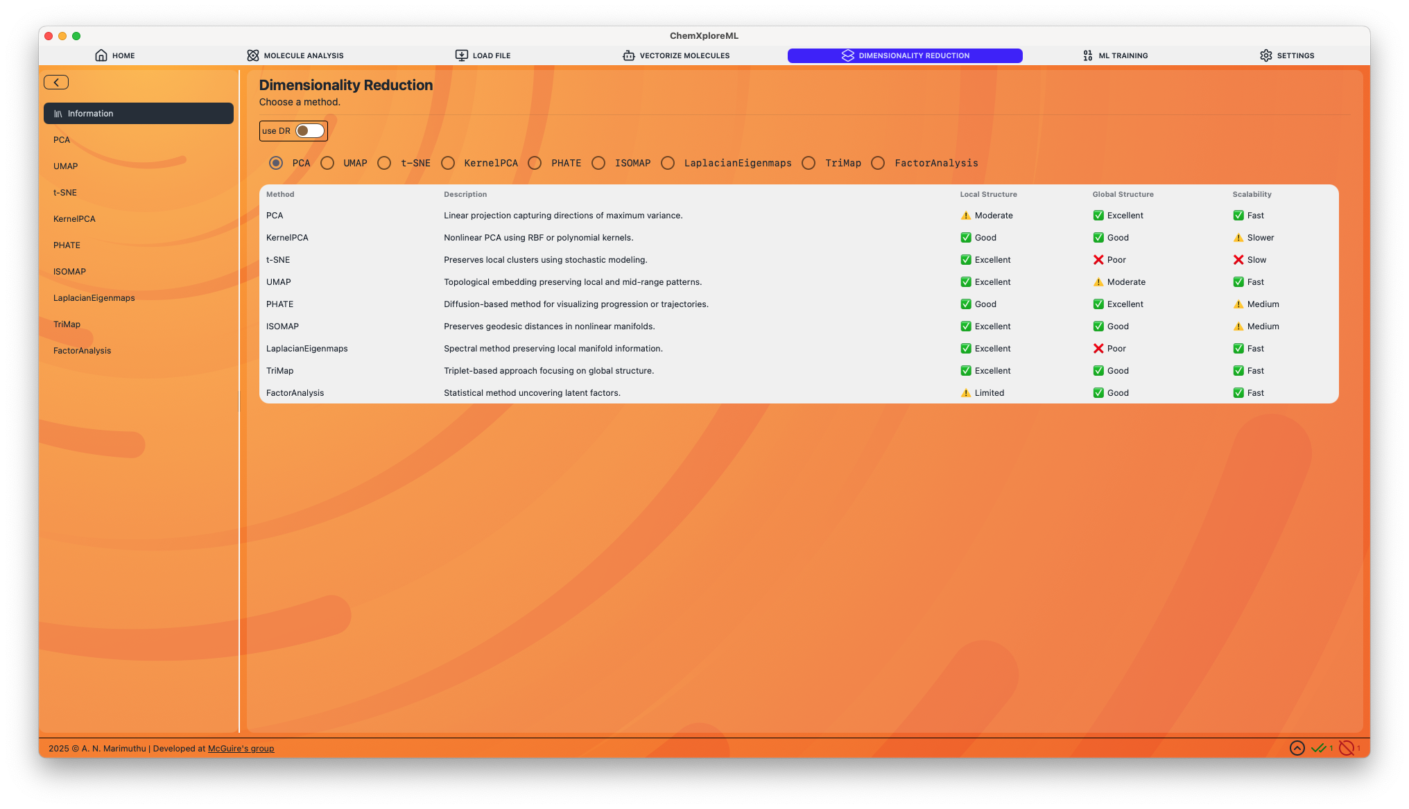Viewport: 1409px width, 809px height.
Task: Toggle the use DR switch
Action: click(x=310, y=131)
